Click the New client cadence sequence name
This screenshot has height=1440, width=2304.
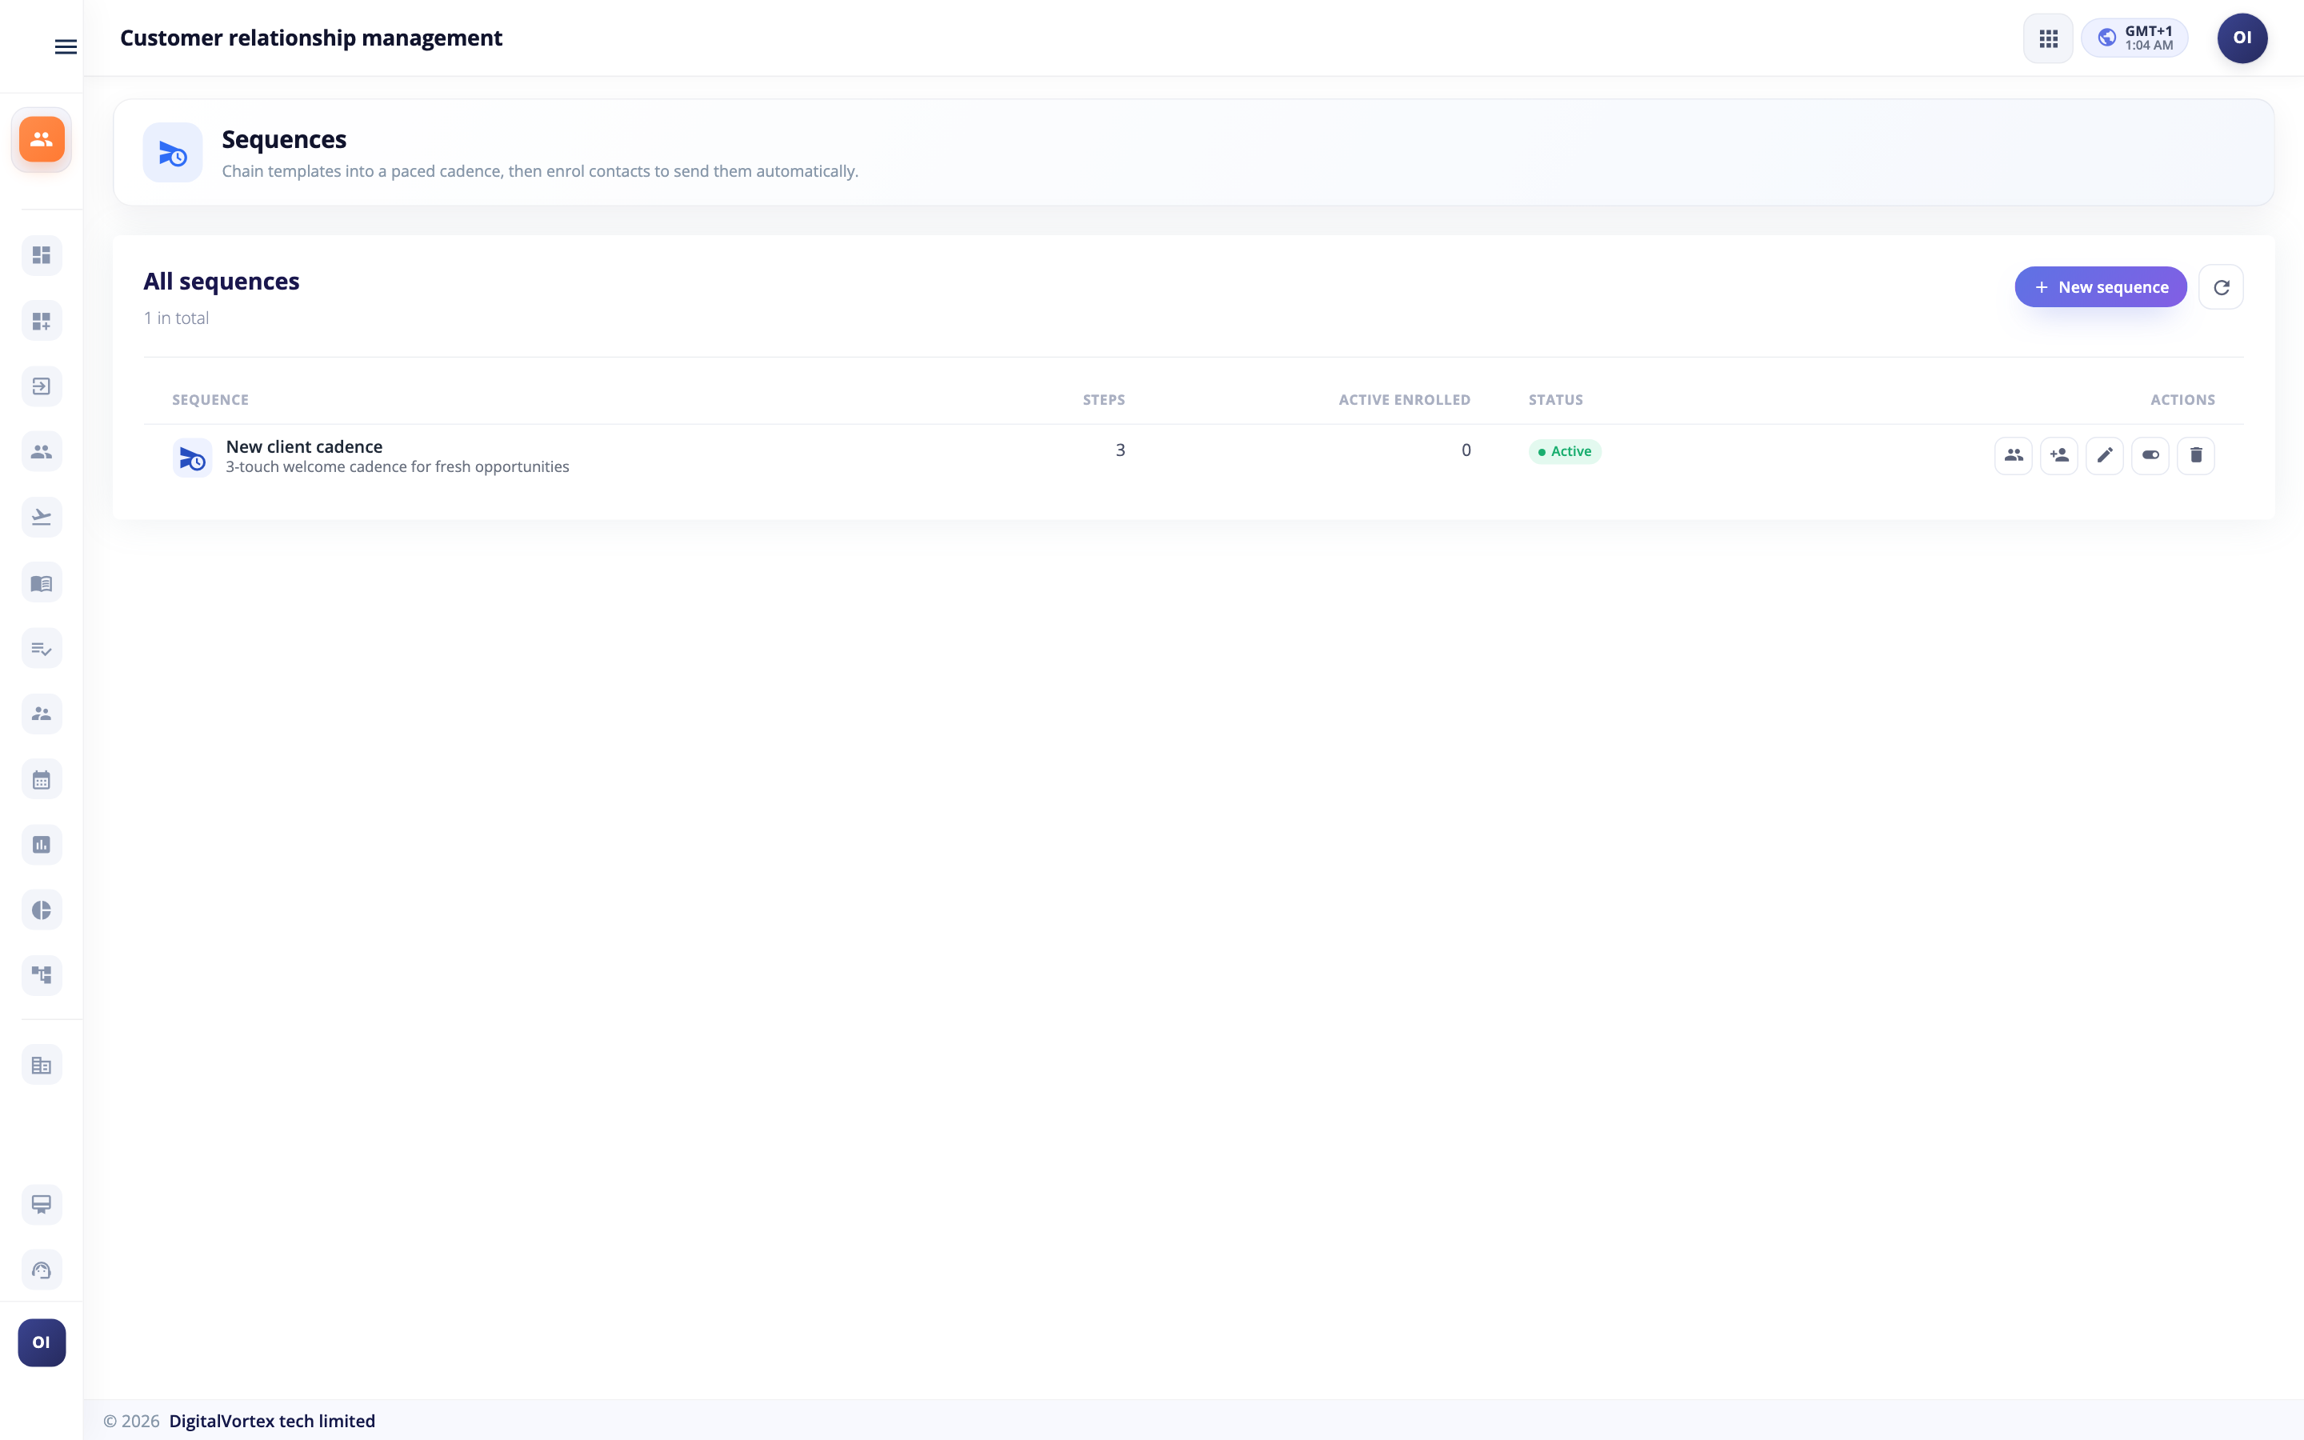coord(304,446)
